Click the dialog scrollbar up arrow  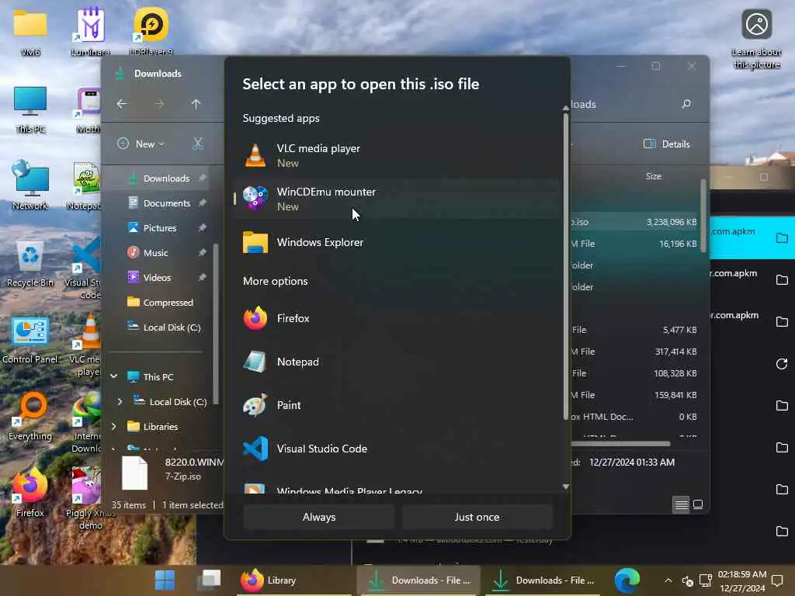(x=566, y=108)
